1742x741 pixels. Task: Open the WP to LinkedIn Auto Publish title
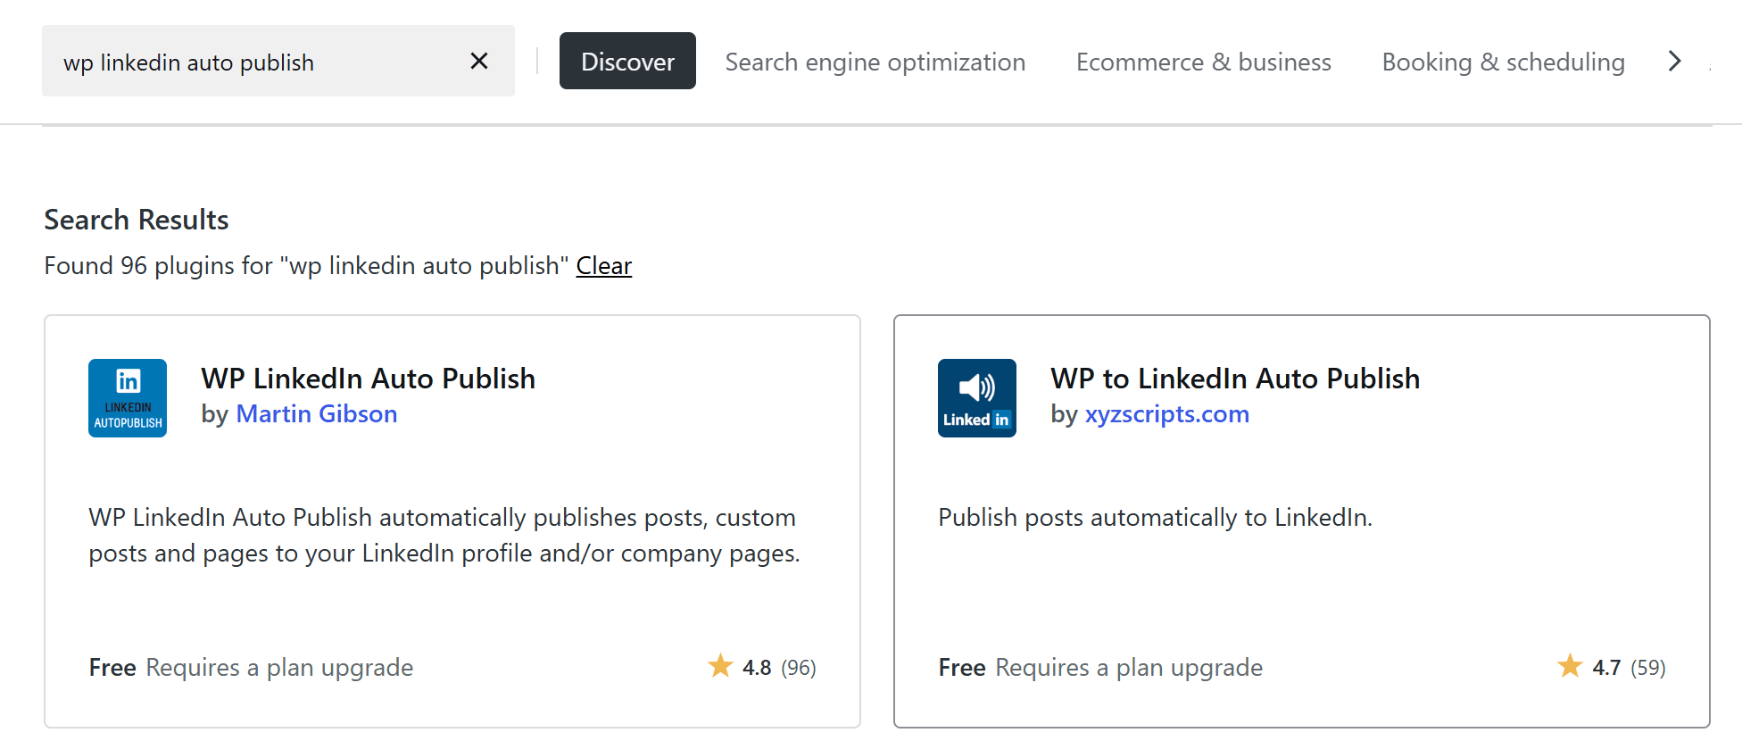click(x=1234, y=379)
